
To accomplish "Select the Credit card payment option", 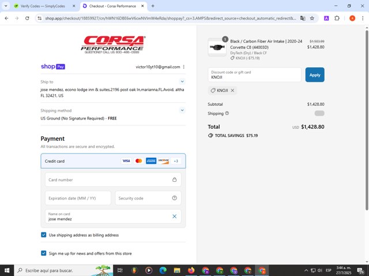I will tap(113, 161).
